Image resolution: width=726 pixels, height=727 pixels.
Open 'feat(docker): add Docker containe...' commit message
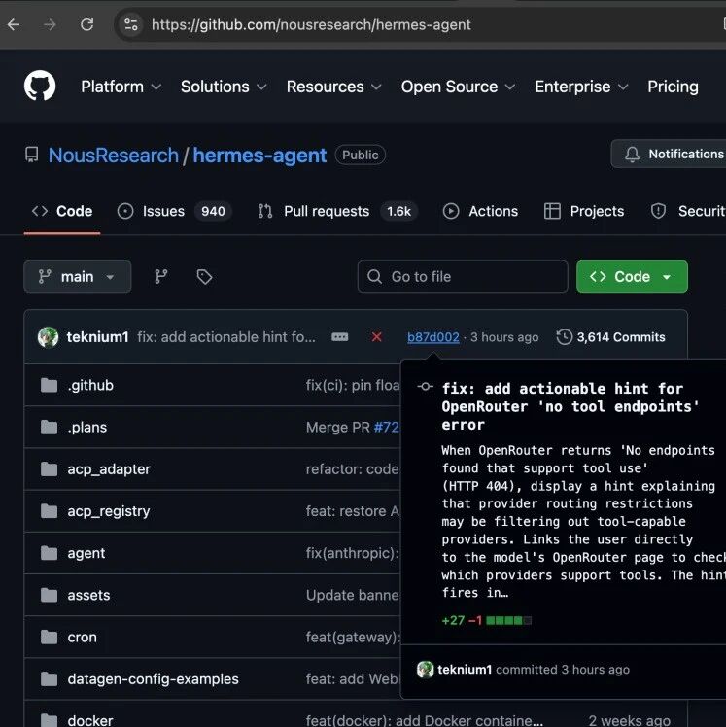click(424, 720)
